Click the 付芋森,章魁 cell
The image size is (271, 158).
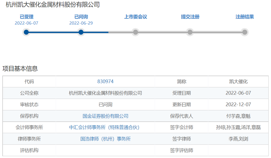238,116
